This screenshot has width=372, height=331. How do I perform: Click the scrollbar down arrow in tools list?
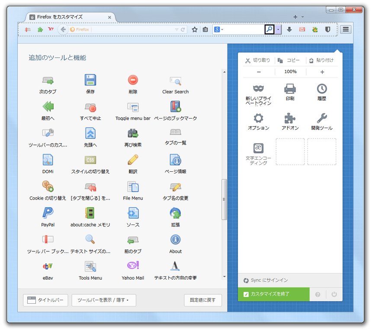(224, 276)
